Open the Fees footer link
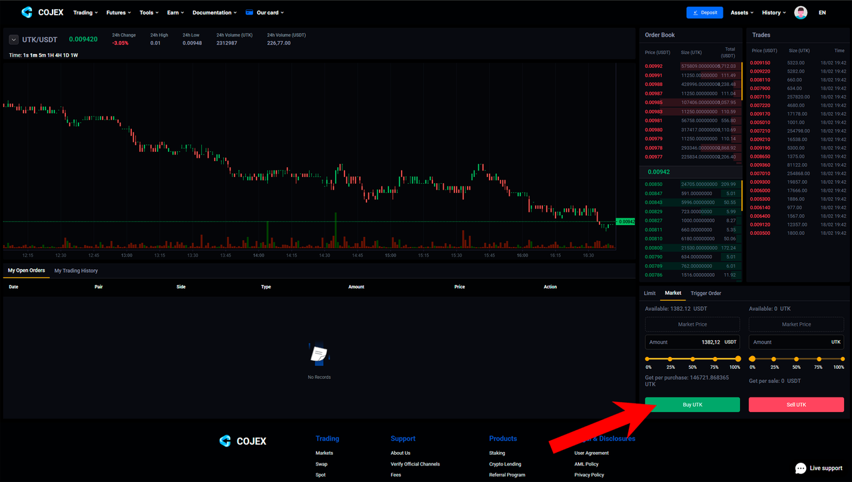 coord(396,475)
